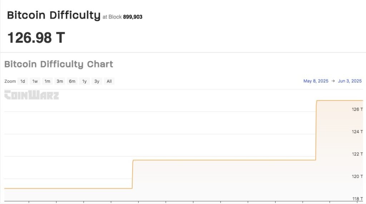Show the 3y difficulty history

pyautogui.click(x=97, y=81)
